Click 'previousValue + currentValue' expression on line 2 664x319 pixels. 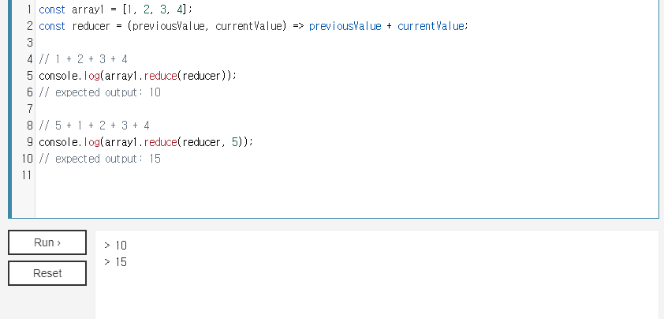click(x=389, y=26)
